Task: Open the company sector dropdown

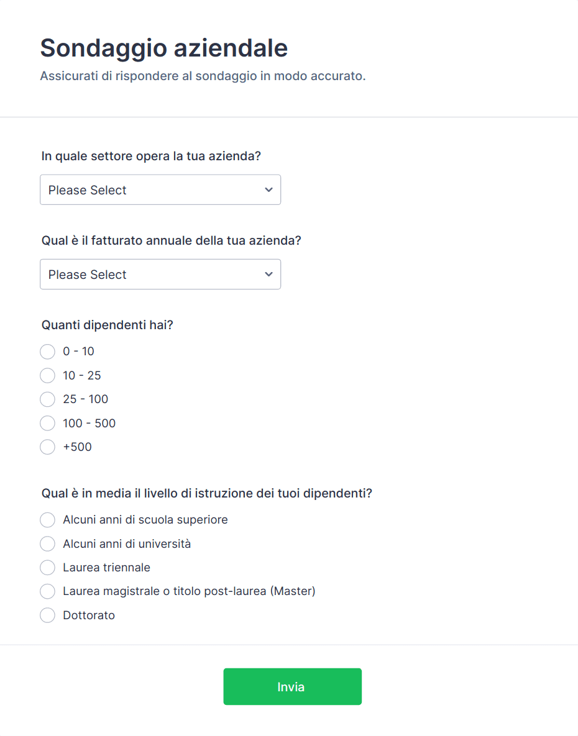Action: [x=160, y=189]
